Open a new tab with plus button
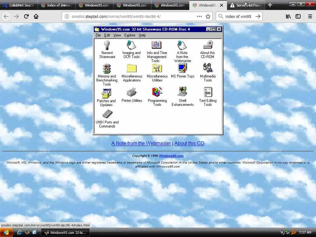 270,5
